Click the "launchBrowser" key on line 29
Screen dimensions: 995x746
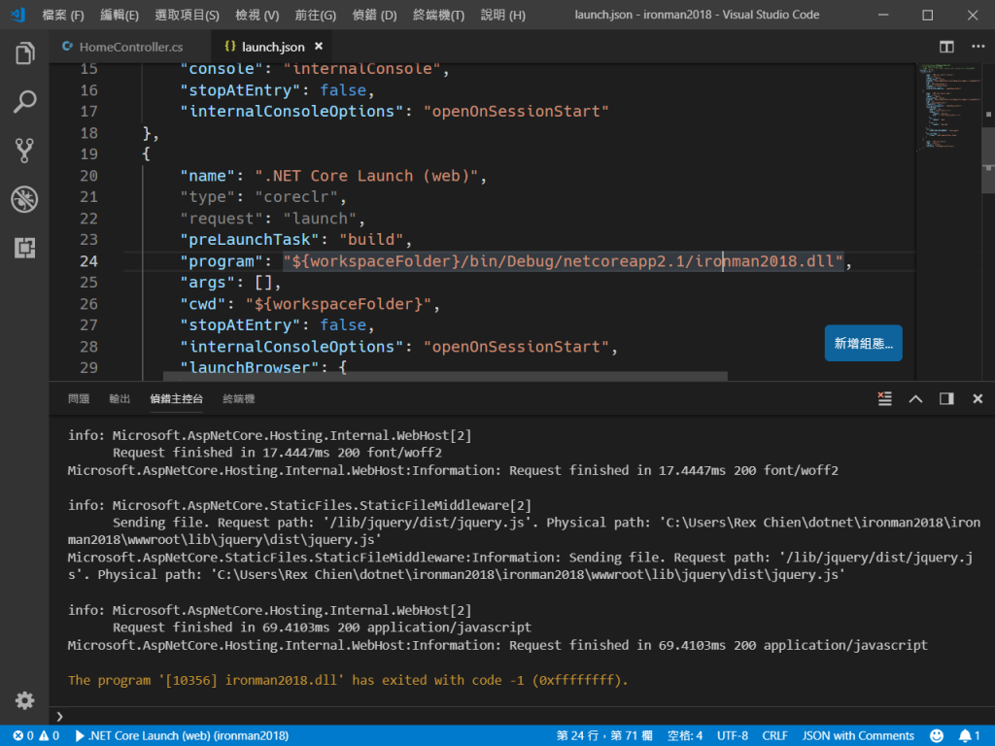tap(250, 367)
